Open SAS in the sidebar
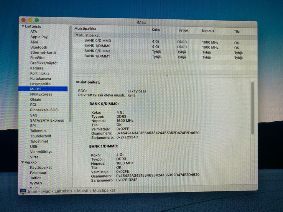 (34, 115)
